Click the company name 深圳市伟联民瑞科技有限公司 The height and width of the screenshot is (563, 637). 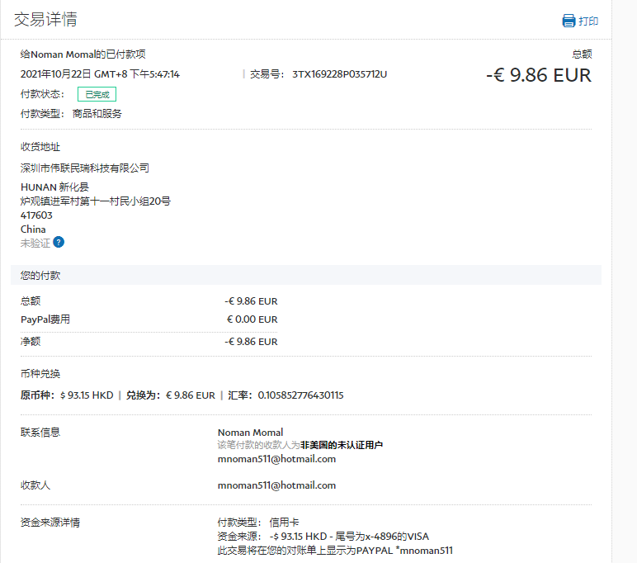point(85,168)
